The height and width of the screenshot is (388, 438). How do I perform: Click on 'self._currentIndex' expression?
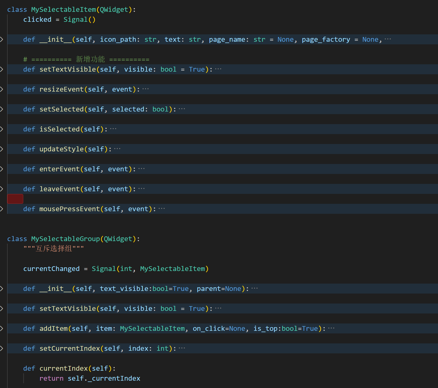click(104, 379)
